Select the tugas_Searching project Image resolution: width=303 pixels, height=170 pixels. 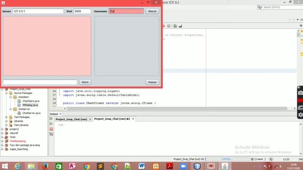point(19,149)
